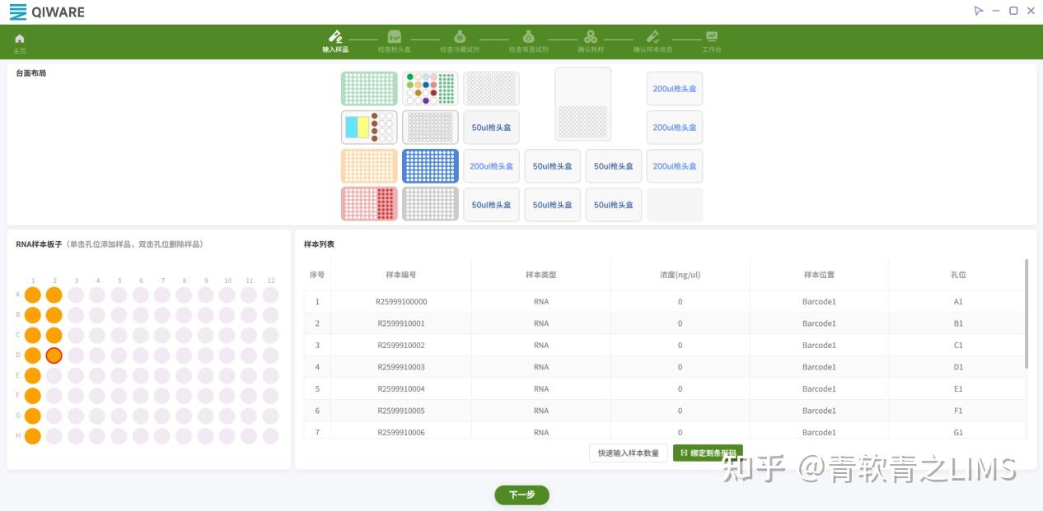Click the 绑定到条形码 button

pyautogui.click(x=708, y=453)
